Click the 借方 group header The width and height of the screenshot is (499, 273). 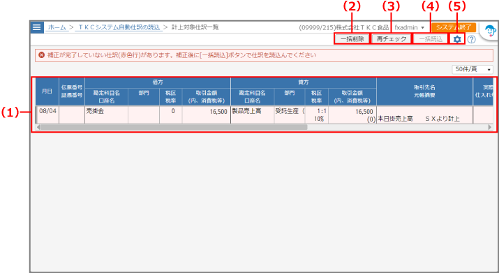click(158, 82)
